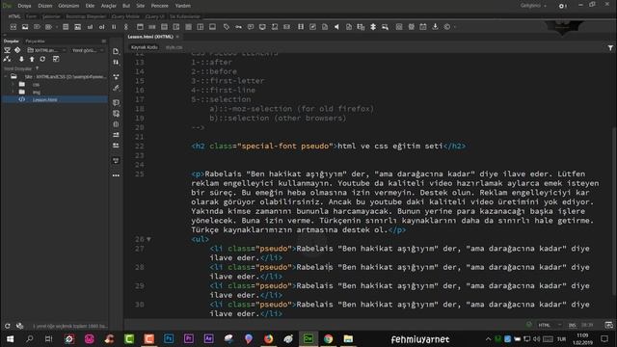Click the date calendar insert icon
Image resolution: width=617 pixels, height=347 pixels.
click(x=423, y=27)
